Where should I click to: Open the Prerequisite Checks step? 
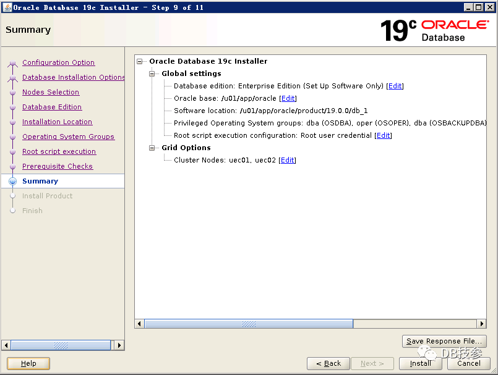[x=58, y=166]
